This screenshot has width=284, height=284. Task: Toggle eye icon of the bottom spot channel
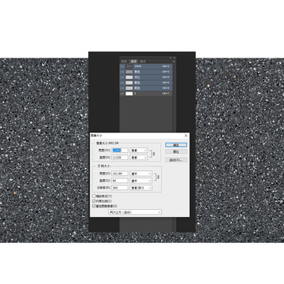coord(122,94)
